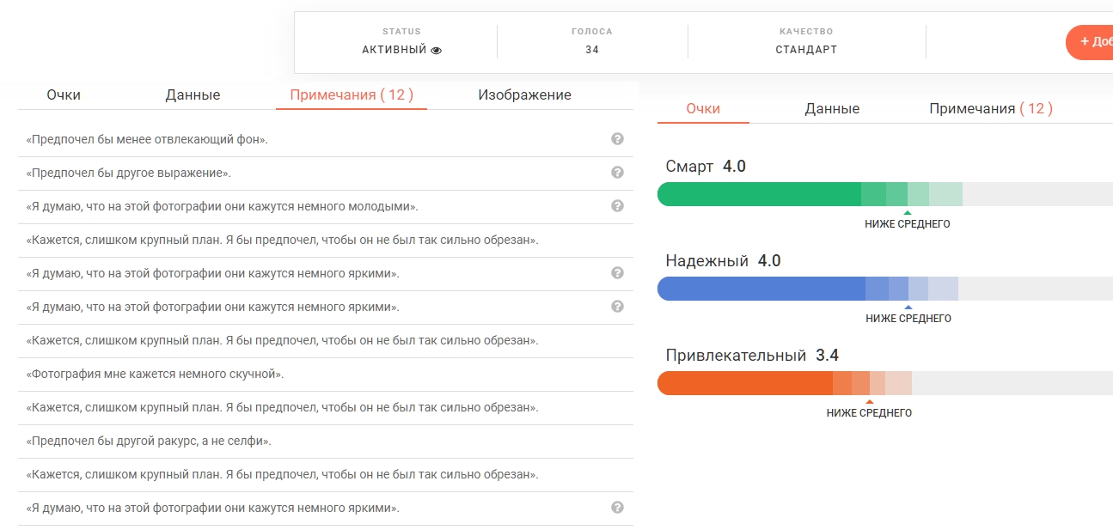The width and height of the screenshot is (1113, 530).
Task: Select Очки tab in right panel
Action: tap(703, 109)
